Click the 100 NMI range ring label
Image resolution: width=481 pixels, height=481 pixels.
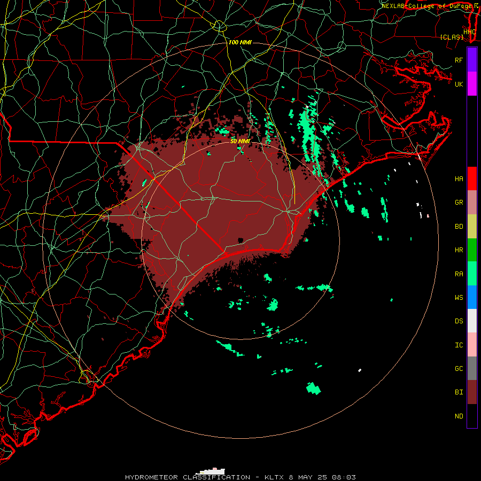(240, 42)
